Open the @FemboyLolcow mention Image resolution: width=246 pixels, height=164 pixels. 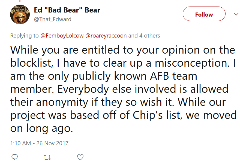point(62,36)
